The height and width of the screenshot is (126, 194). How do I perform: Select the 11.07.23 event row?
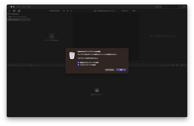tap(19, 19)
